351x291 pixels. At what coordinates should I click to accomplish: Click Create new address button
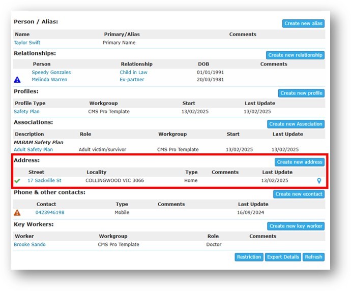300,162
